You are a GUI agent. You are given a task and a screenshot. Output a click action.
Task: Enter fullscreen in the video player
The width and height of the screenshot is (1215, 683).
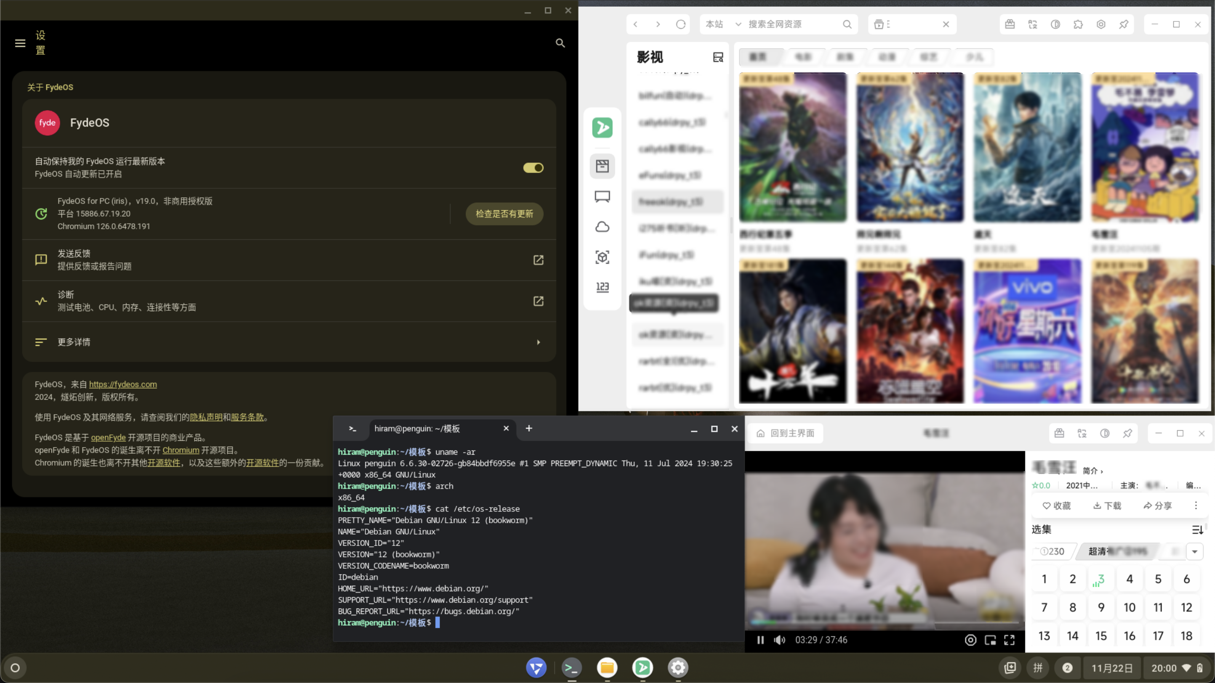click(1010, 640)
